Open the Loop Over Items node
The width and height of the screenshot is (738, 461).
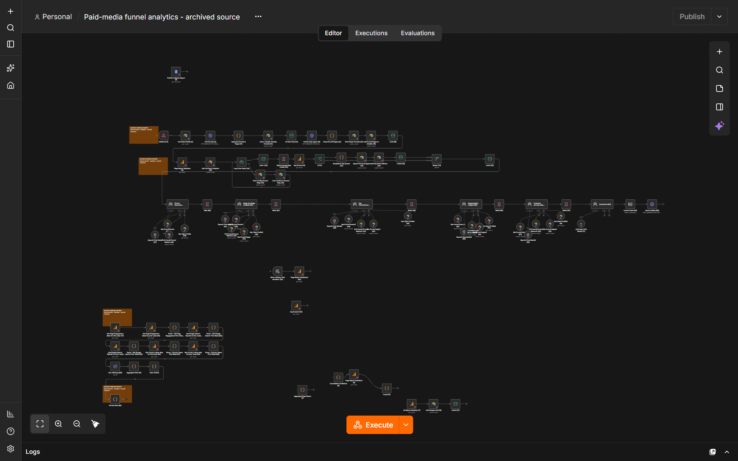[x=242, y=162]
